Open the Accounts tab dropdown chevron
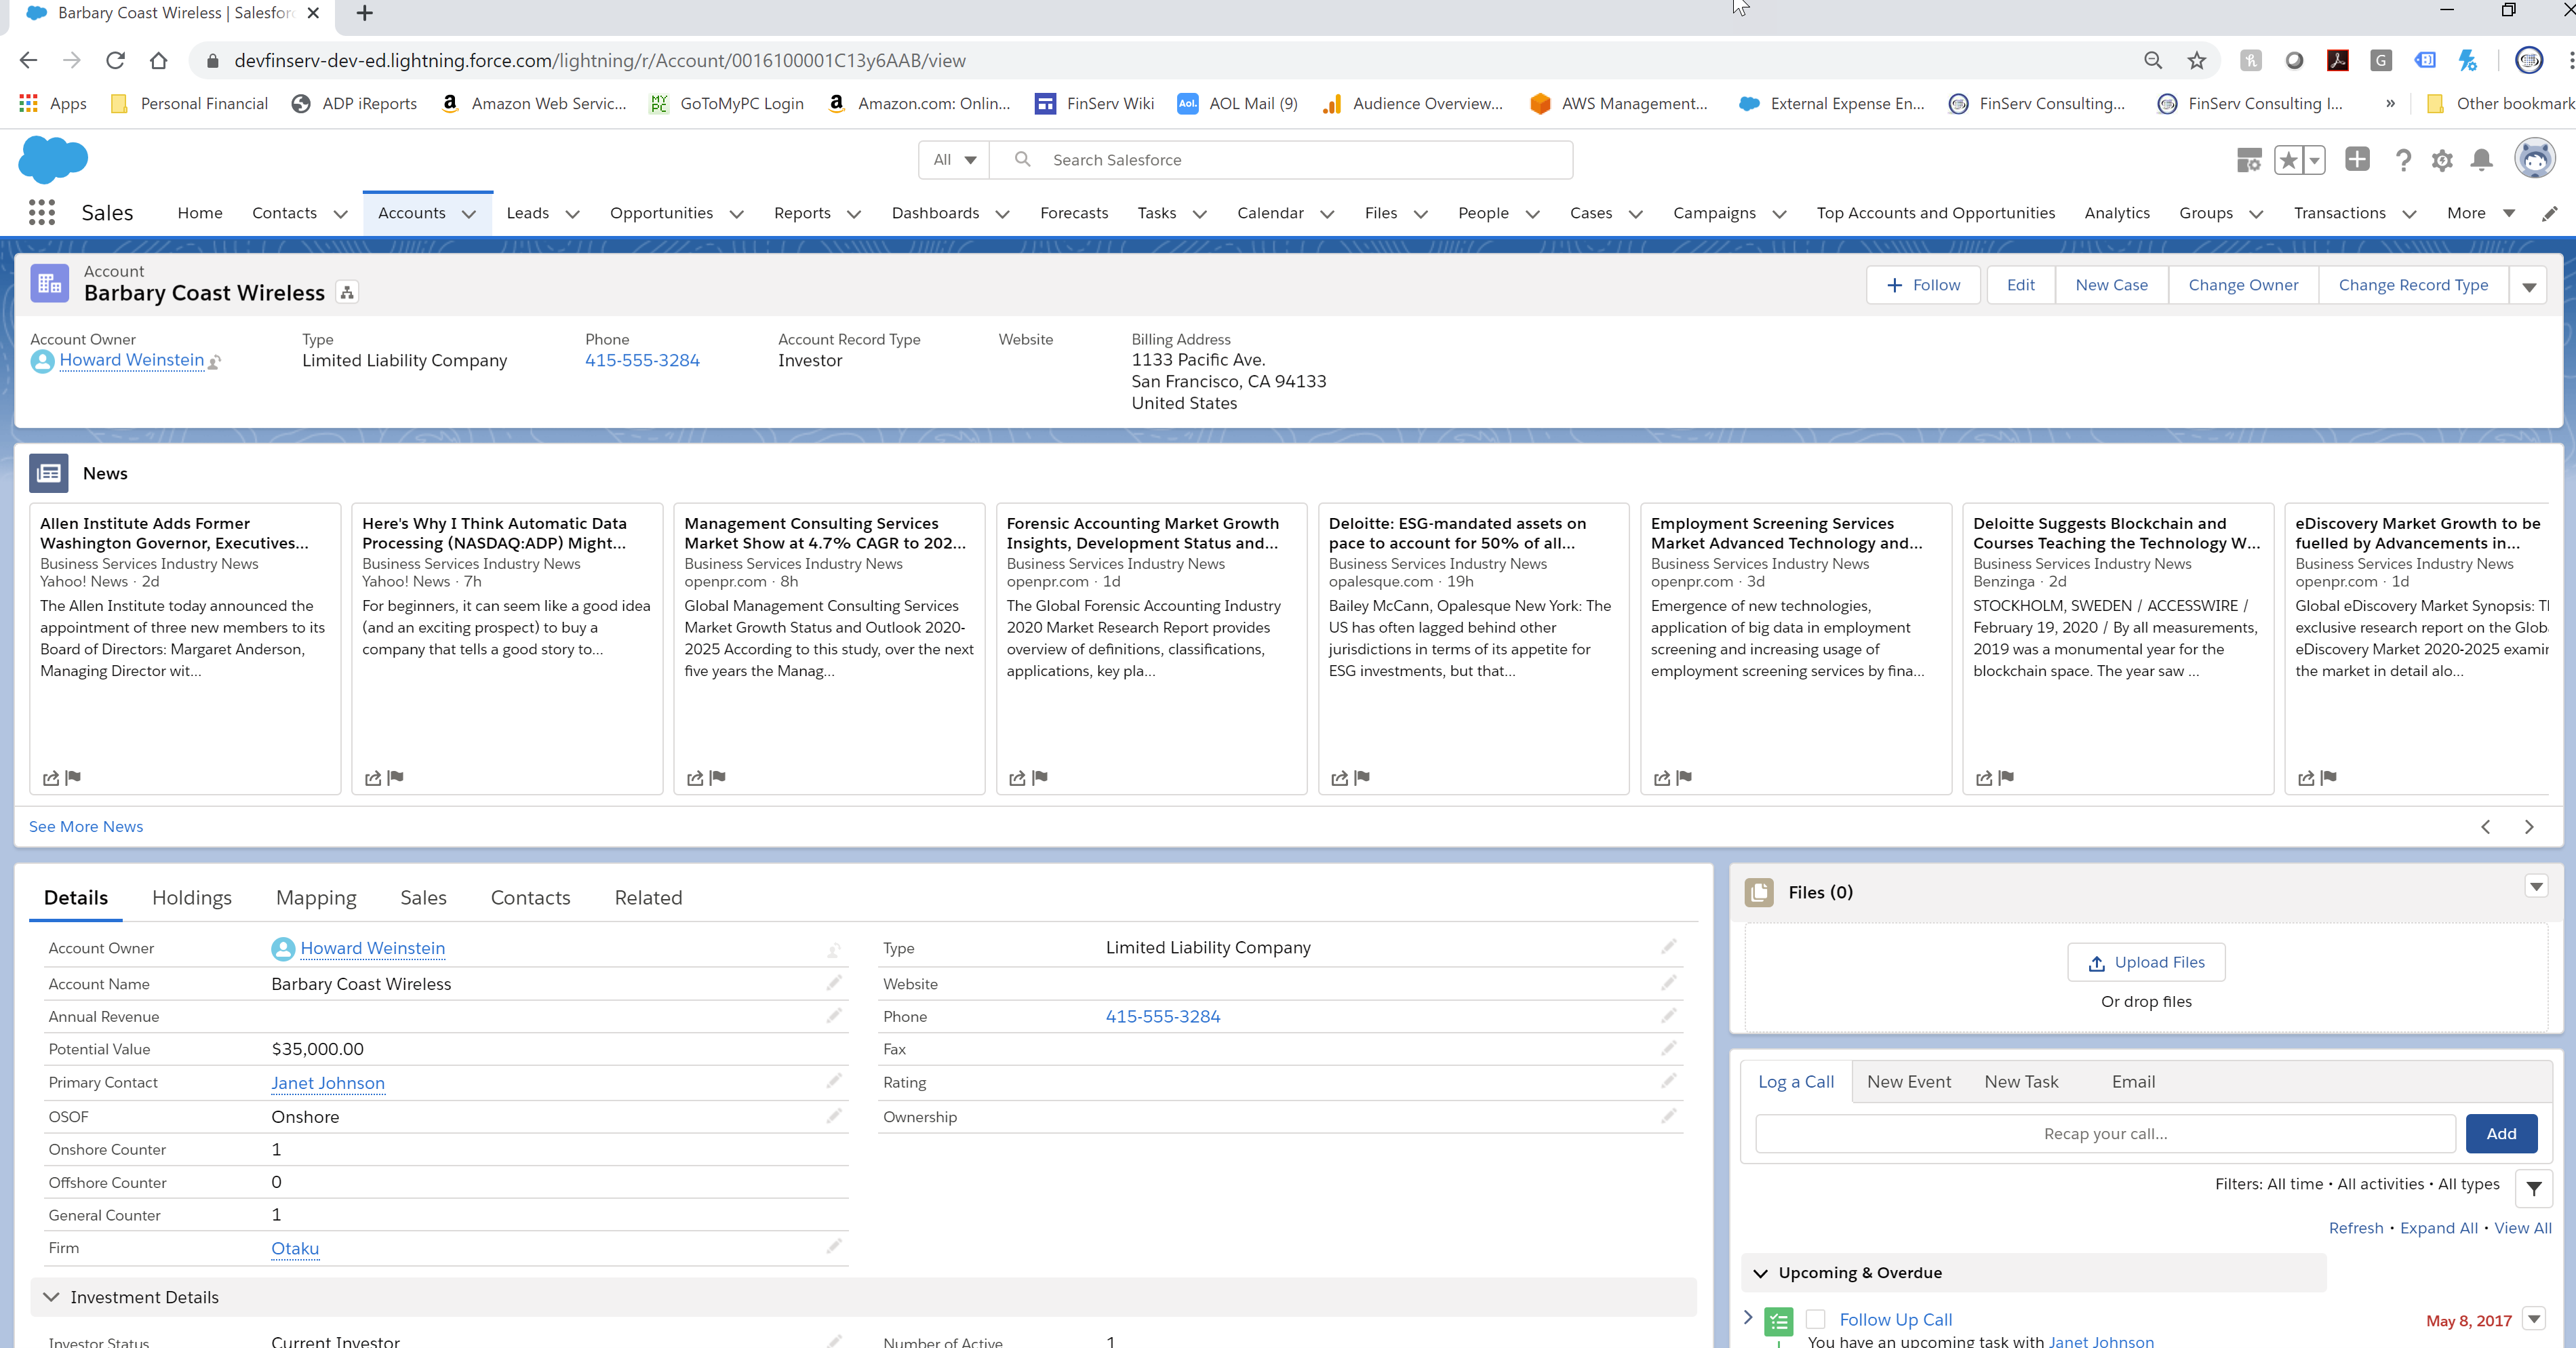Image resolution: width=2576 pixels, height=1348 pixels. 469,214
